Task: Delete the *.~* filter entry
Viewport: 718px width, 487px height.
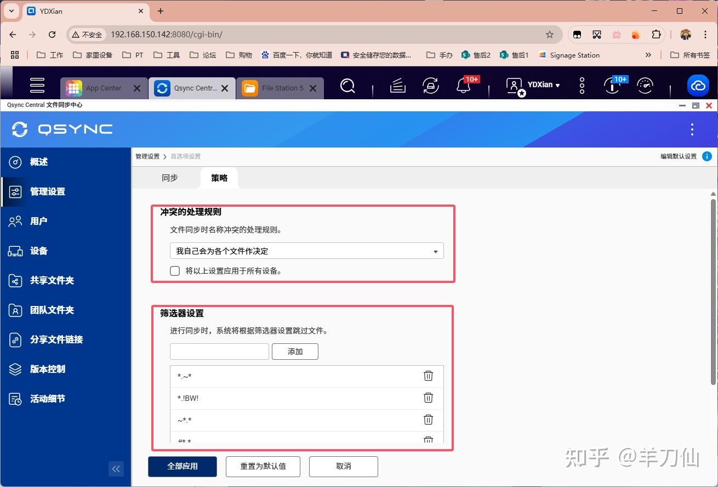Action: click(x=428, y=376)
